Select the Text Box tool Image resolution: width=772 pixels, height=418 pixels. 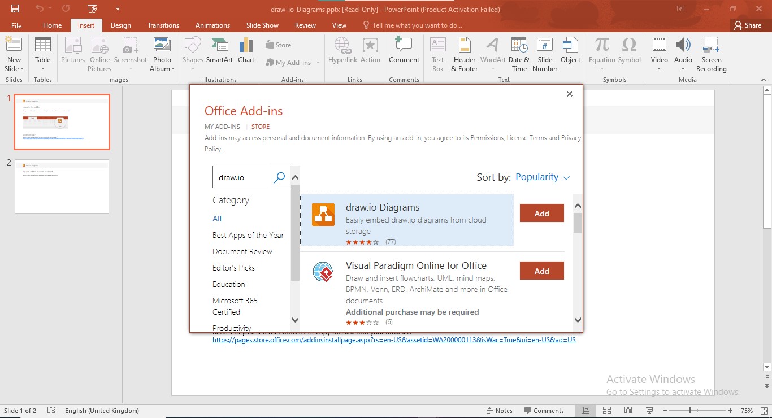click(x=438, y=54)
